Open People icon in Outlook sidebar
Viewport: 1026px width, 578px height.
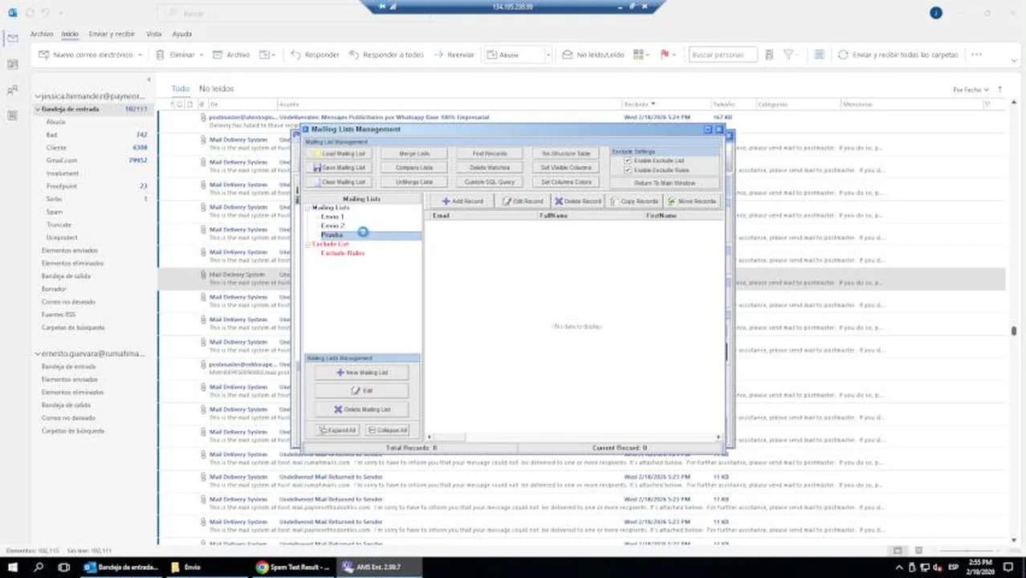[12, 90]
